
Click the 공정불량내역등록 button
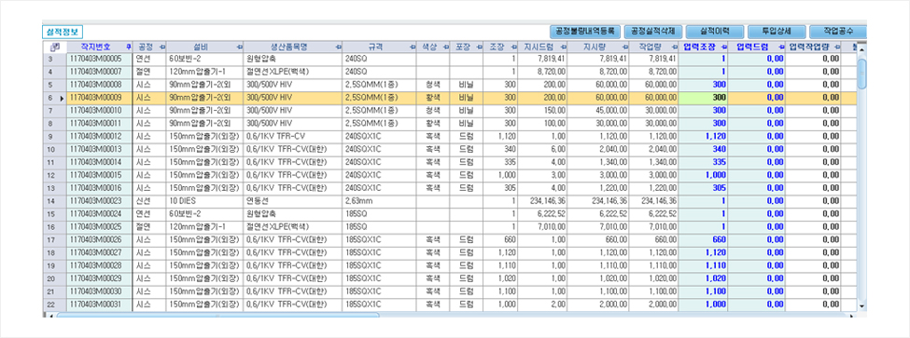(x=585, y=32)
